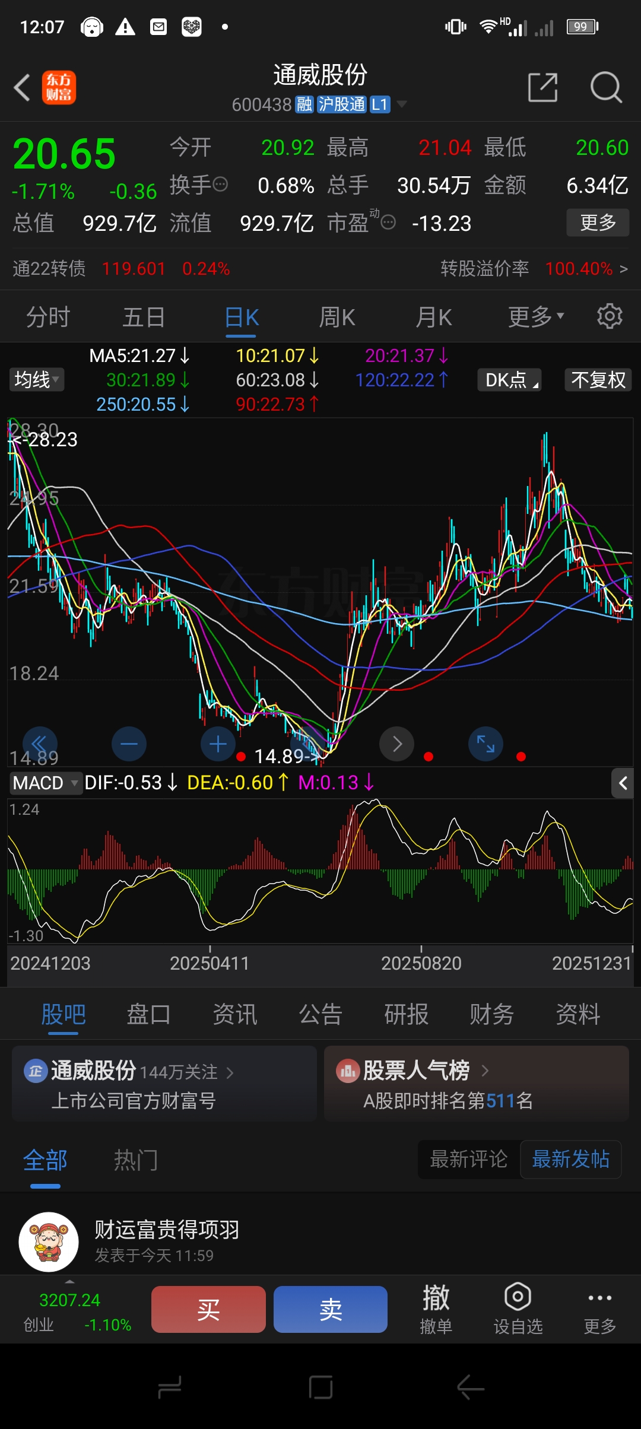Zoom out chart with minus icon
The width and height of the screenshot is (641, 1429).
click(x=129, y=744)
